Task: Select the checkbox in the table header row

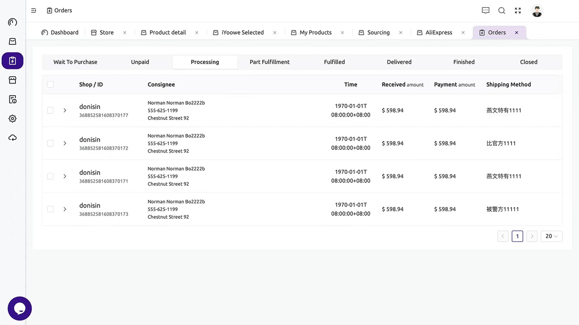Action: tap(50, 84)
